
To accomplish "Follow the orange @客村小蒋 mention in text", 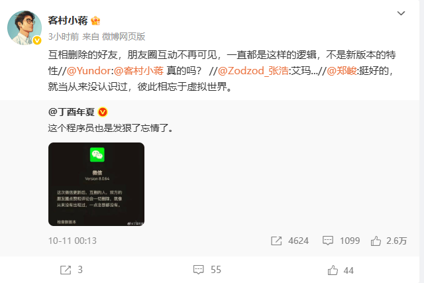I will [138, 71].
